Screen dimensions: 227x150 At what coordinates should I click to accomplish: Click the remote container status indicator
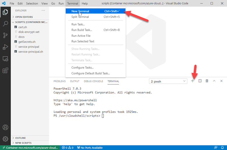[x=30, y=148]
